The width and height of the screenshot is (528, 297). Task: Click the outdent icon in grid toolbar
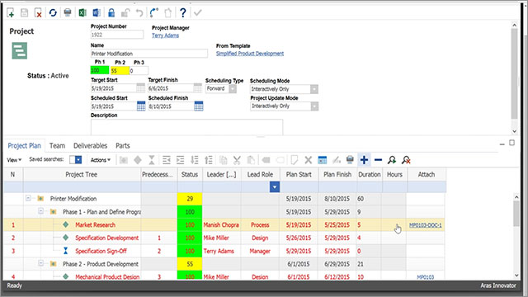coord(167,160)
